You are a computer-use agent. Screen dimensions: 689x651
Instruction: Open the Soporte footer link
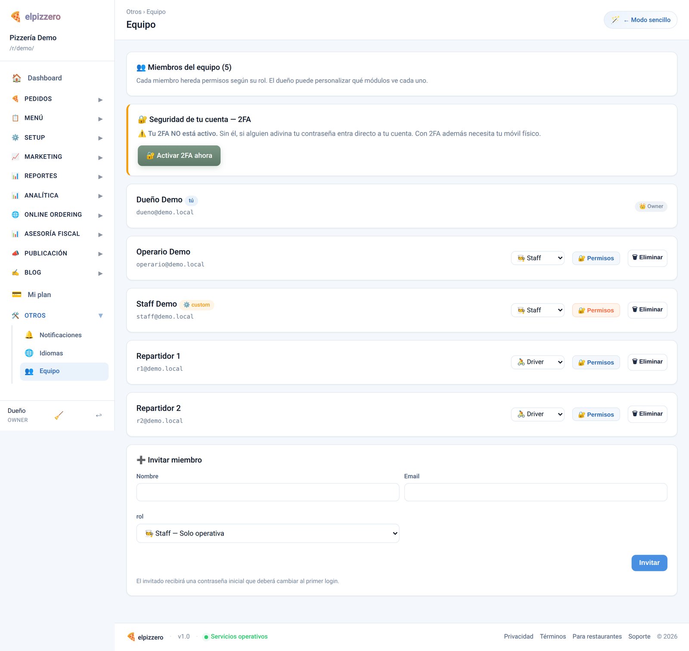(639, 636)
